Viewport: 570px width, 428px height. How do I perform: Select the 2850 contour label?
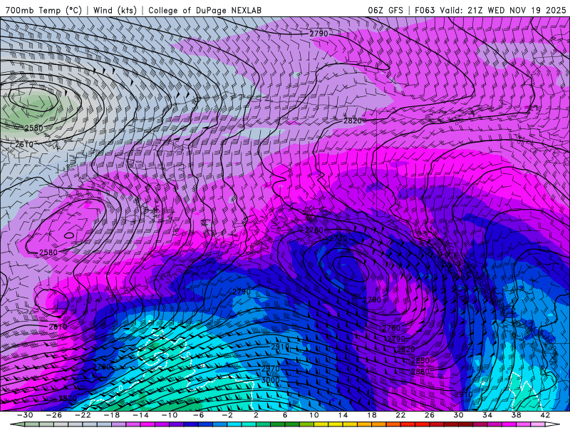point(420,360)
